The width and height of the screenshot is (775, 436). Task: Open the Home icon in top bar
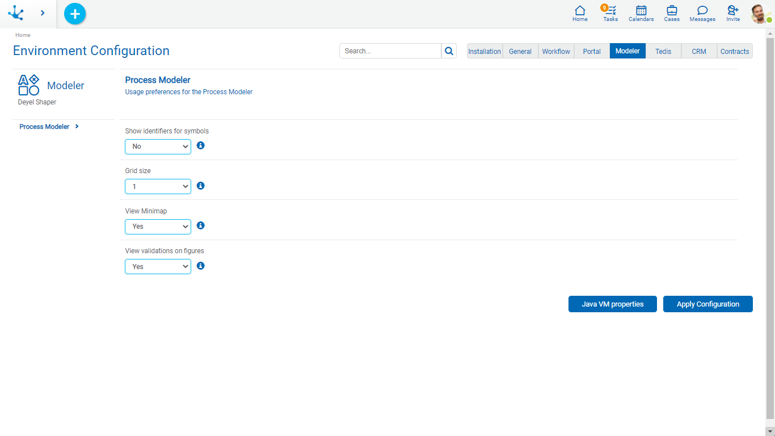tap(580, 14)
